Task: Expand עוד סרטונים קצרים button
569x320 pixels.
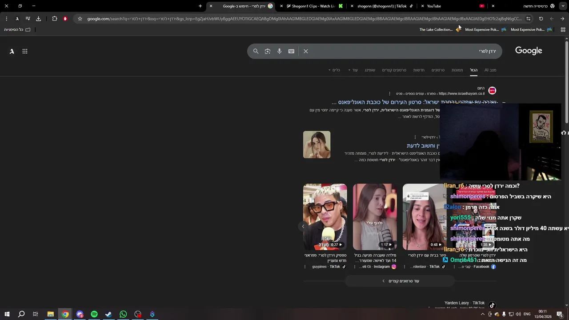Action: pos(400,281)
